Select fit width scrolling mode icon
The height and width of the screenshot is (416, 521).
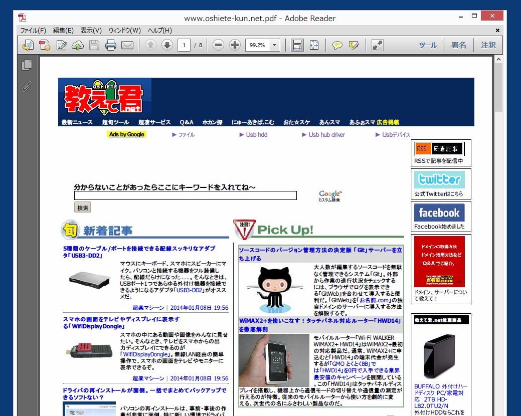pos(297,45)
